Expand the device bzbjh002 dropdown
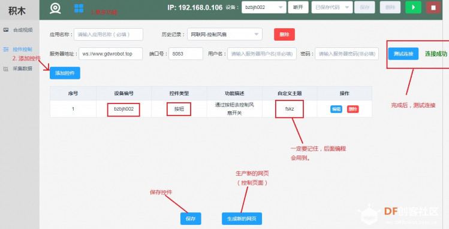 coord(264,7)
